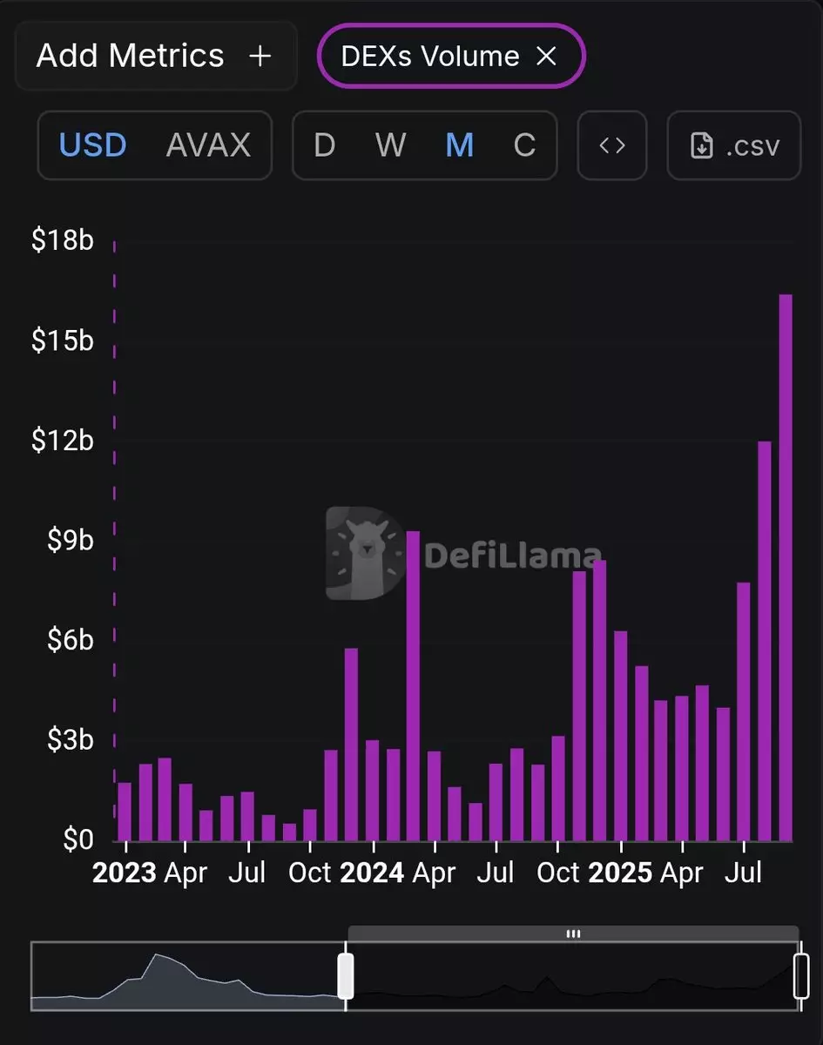Click the plus icon in Add Metrics
This screenshot has height=1045, width=823.
(260, 57)
